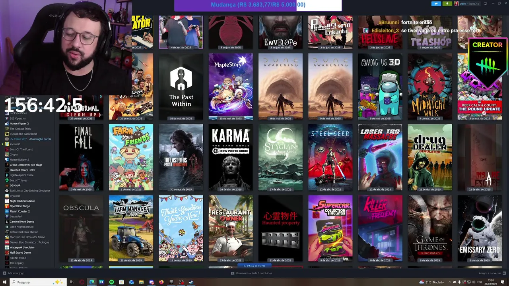Select RV There Yet? in list
The image size is (509, 286).
click(30, 139)
